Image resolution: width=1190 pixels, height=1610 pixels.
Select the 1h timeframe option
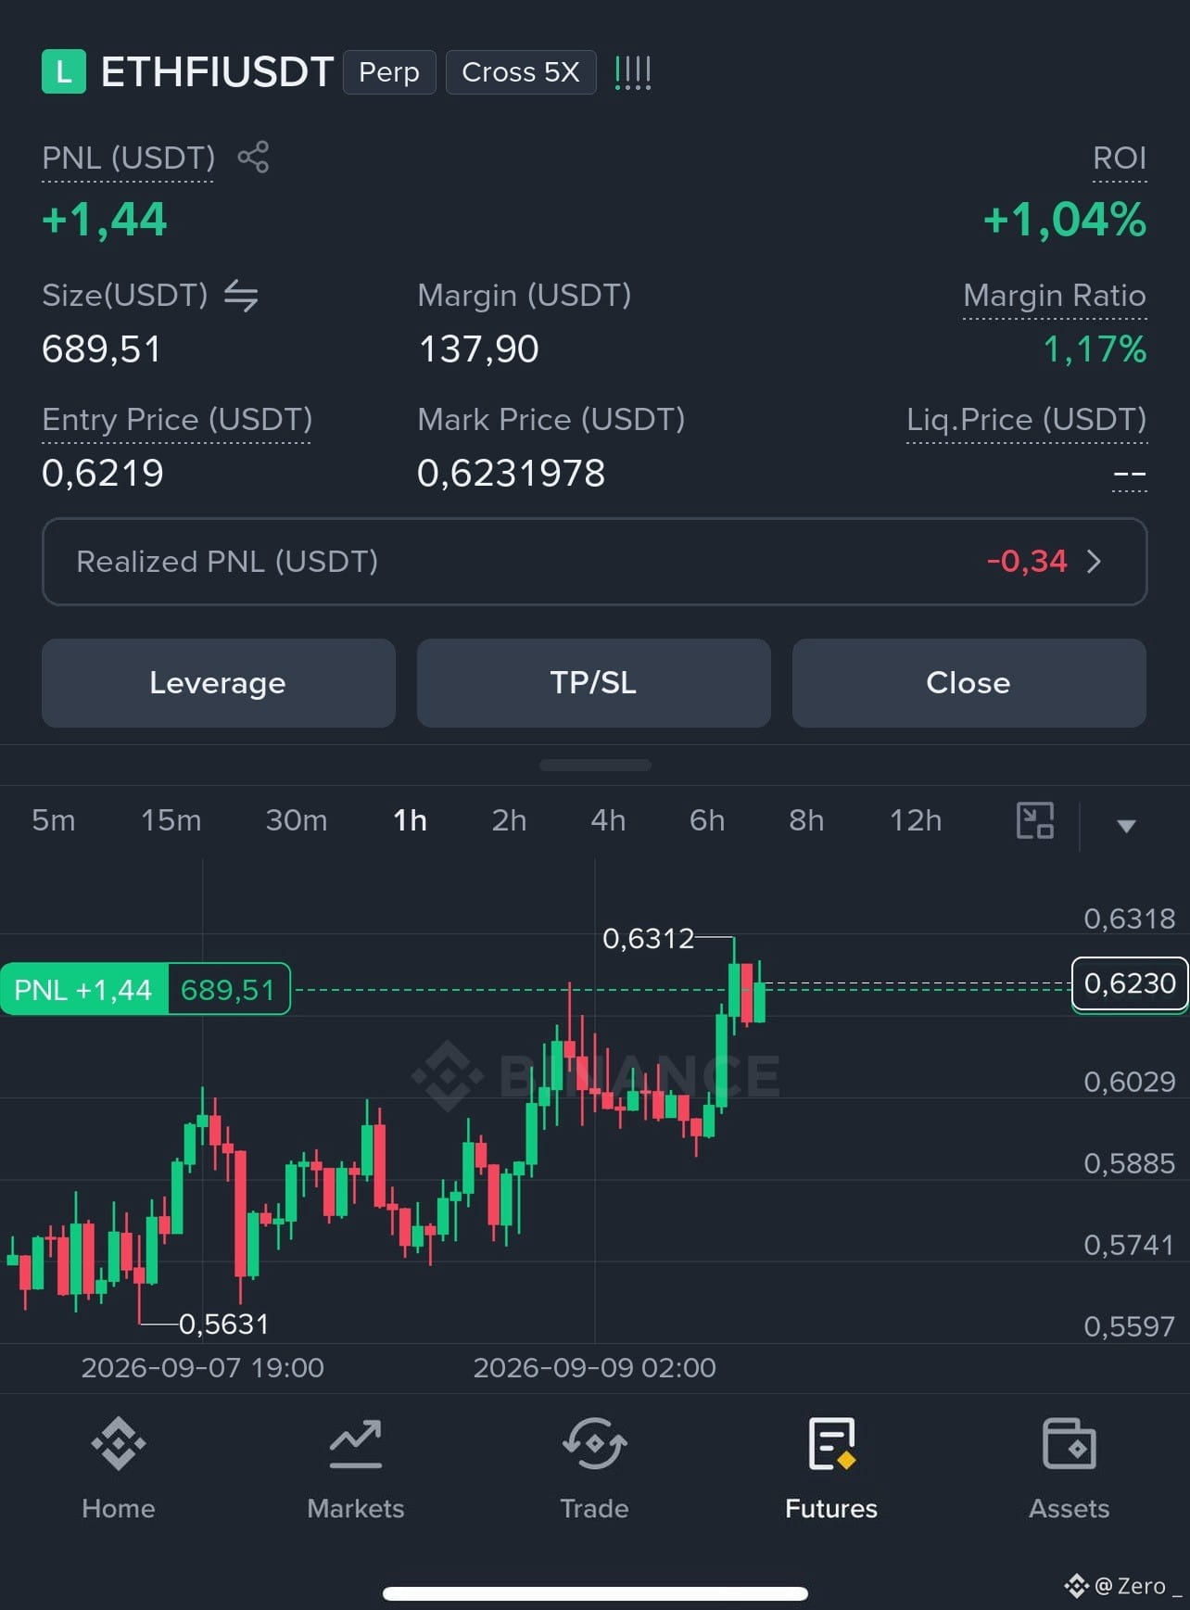pyautogui.click(x=410, y=820)
